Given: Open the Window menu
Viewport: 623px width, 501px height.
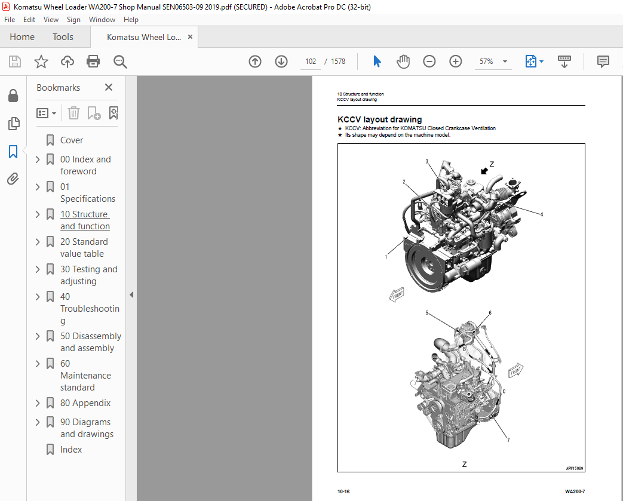Looking at the screenshot, I should [x=102, y=20].
